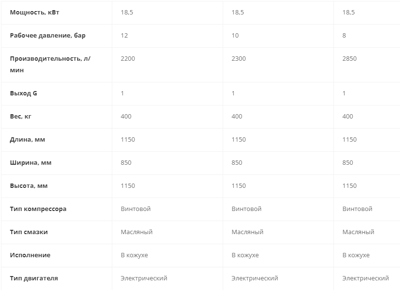Select the productivity value 2850
Screen dimensions: 400x290
click(349, 59)
